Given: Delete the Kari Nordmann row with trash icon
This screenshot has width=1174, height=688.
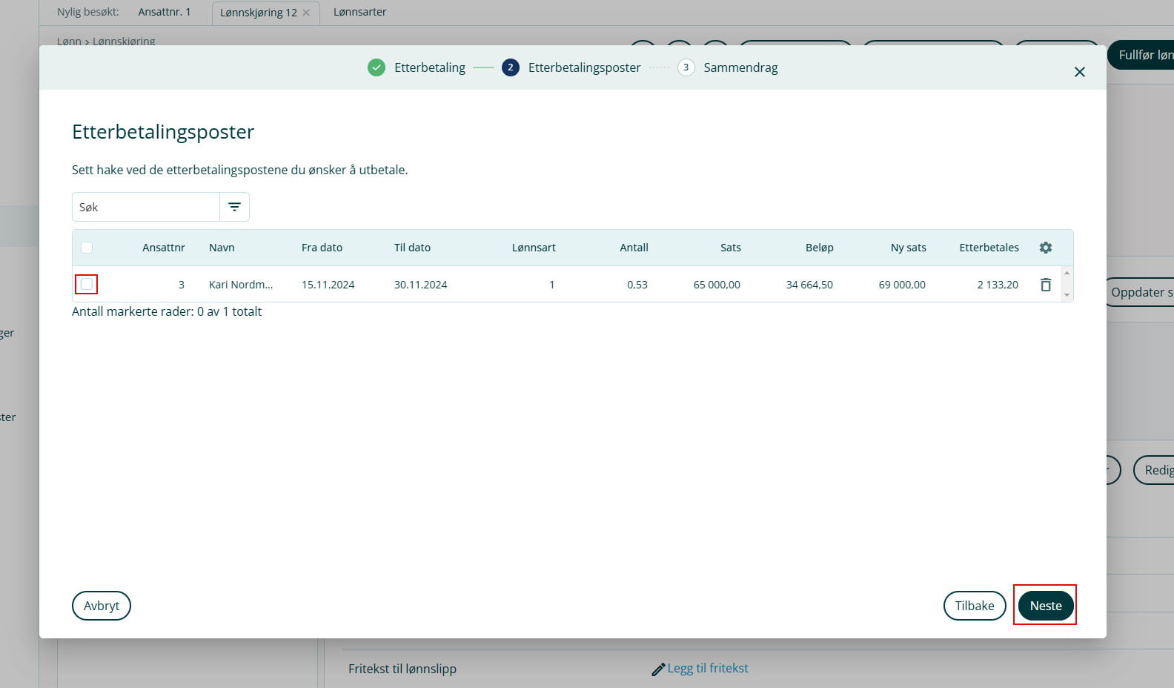Looking at the screenshot, I should (x=1045, y=285).
